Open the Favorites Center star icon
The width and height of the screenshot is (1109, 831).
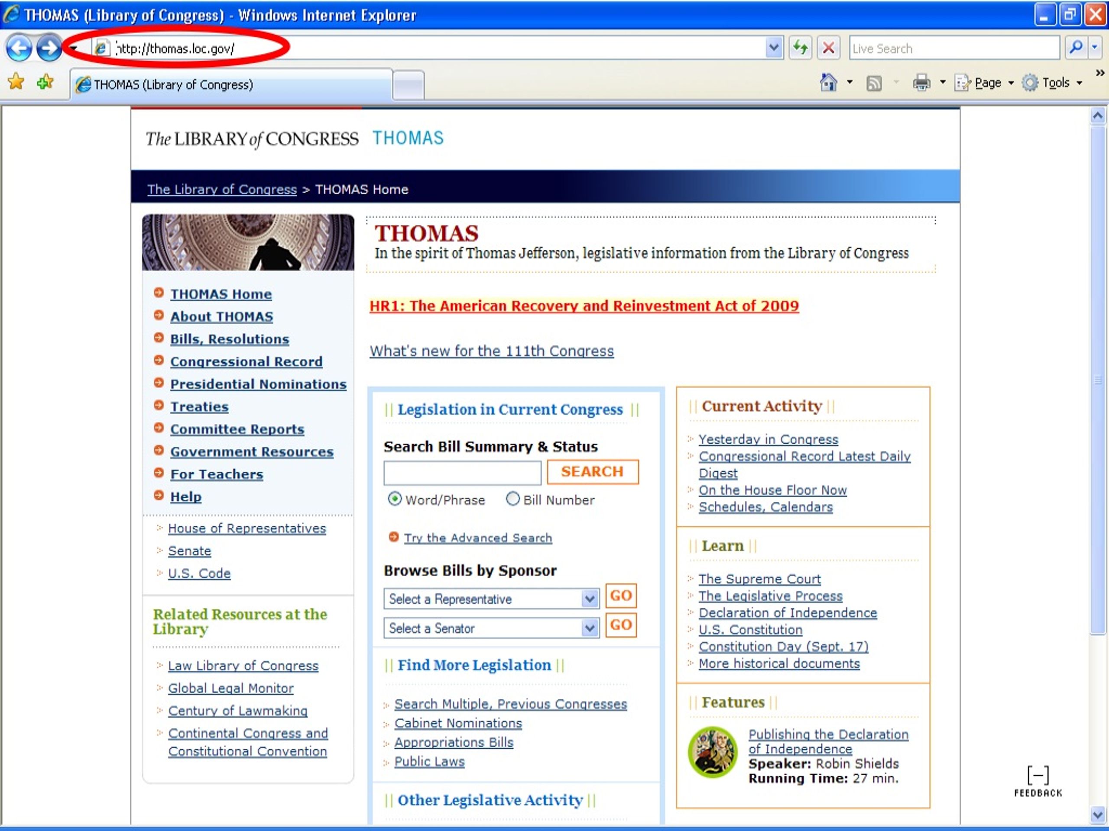pos(16,81)
